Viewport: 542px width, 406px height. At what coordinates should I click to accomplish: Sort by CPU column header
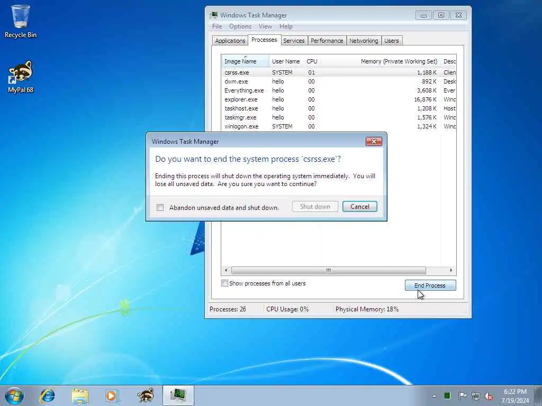coord(312,61)
